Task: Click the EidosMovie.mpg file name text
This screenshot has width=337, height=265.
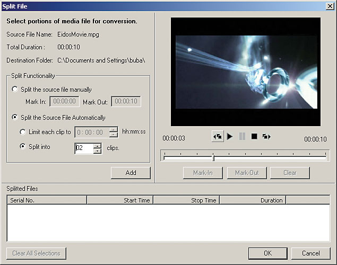Action: 78,34
